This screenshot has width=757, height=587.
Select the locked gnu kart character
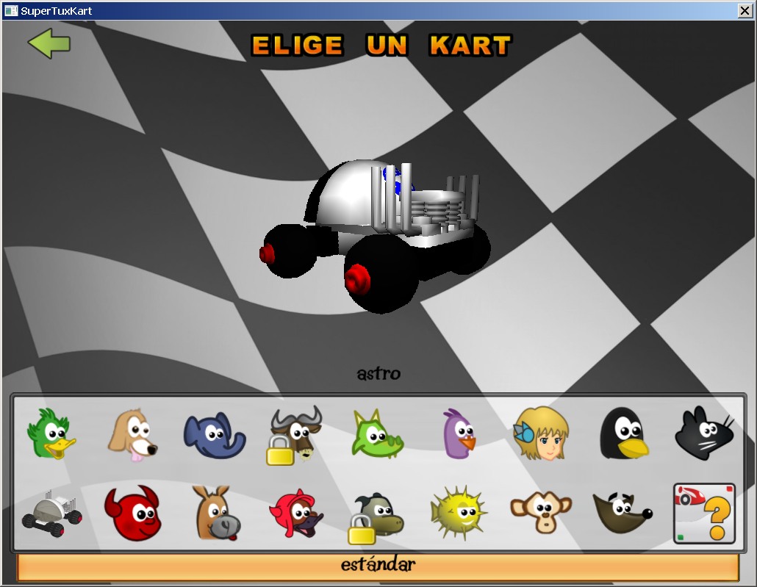pyautogui.click(x=294, y=435)
